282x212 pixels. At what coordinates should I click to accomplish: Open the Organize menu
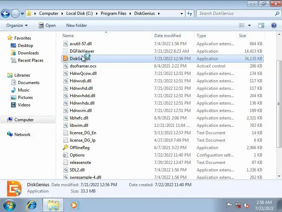tap(17, 25)
